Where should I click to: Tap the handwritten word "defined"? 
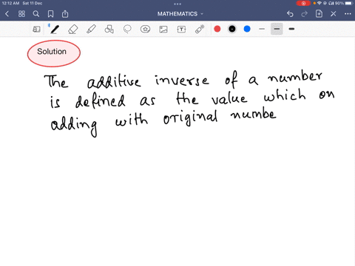point(101,100)
